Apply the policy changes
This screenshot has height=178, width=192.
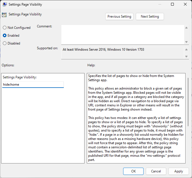pyautogui.click(x=179, y=171)
